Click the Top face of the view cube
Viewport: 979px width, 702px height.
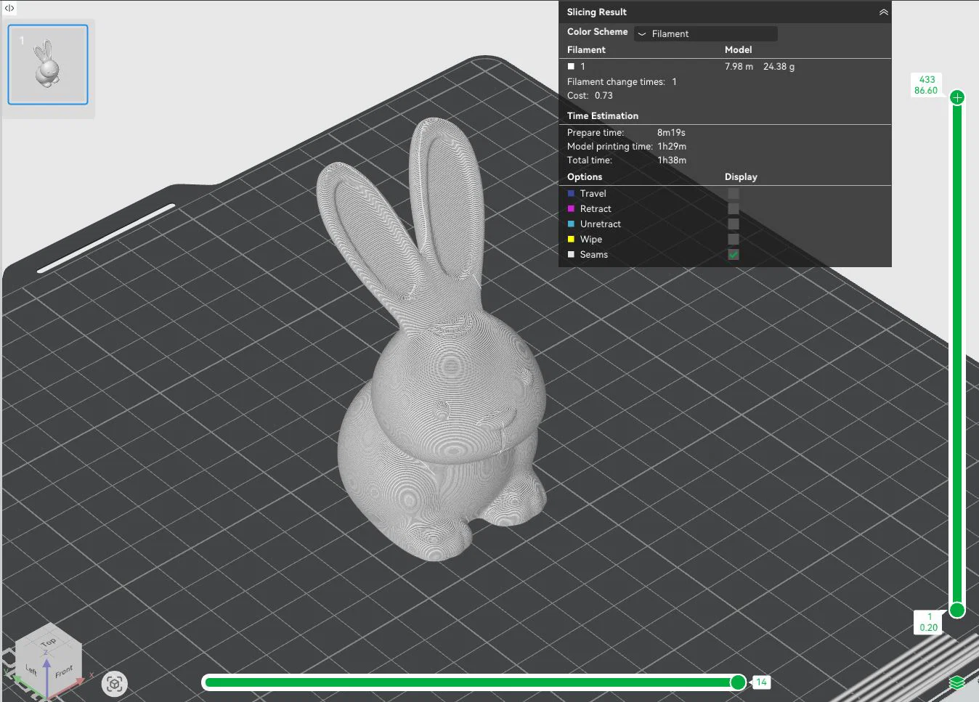[49, 642]
